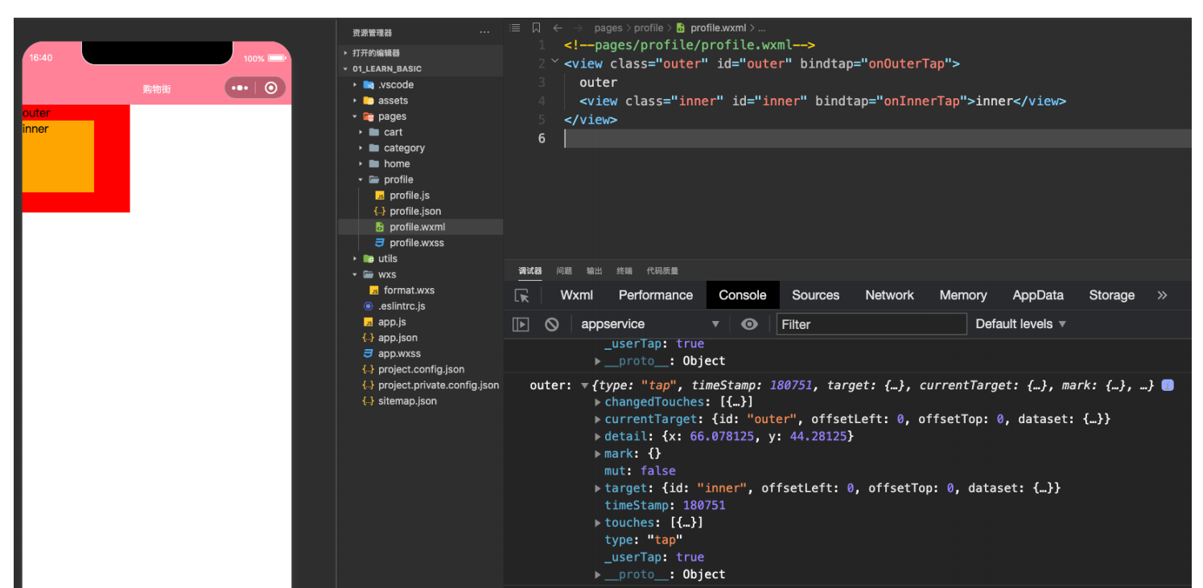The image size is (1203, 588).
Task: Select the 输出 panel tab
Action: [x=595, y=271]
